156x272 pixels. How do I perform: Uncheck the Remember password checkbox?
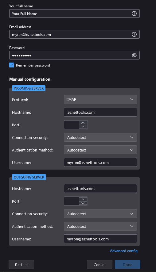pyautogui.click(x=12, y=65)
